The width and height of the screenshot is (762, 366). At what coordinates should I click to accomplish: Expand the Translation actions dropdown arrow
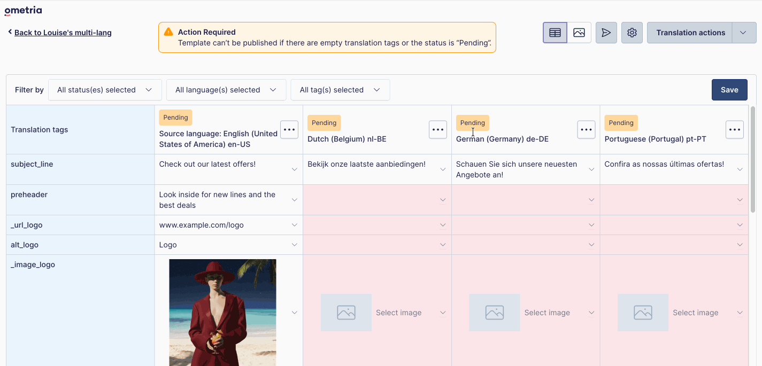tap(743, 33)
